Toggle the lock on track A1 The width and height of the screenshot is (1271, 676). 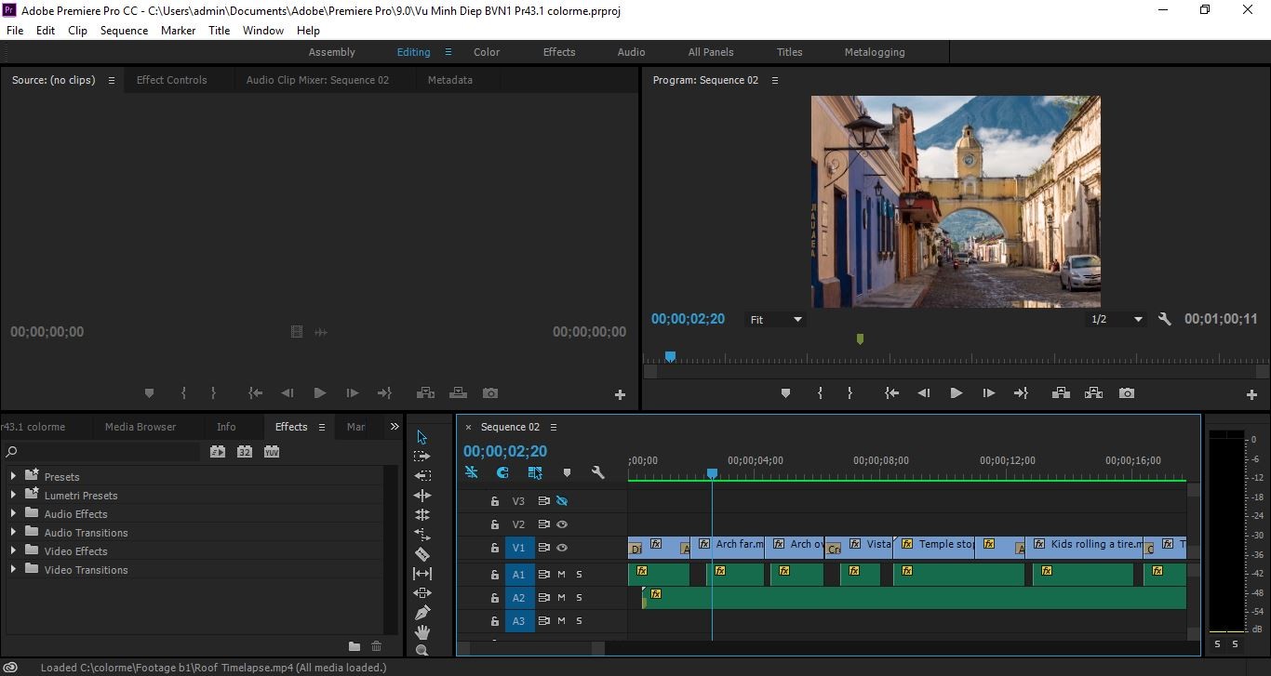pyautogui.click(x=495, y=575)
